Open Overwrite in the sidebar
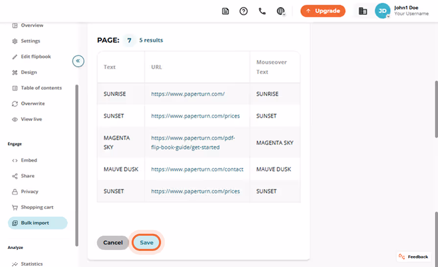The width and height of the screenshot is (438, 267). (33, 104)
